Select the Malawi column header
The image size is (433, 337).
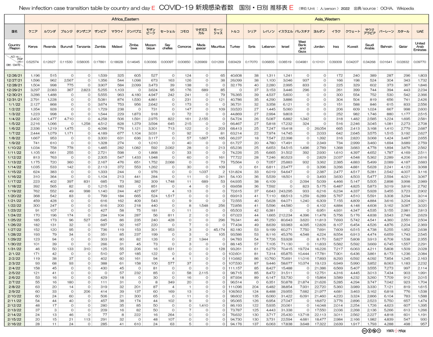tap(117, 47)
